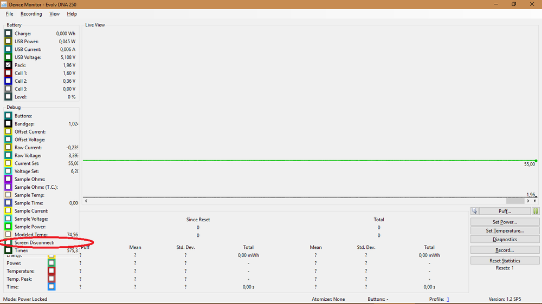Toggle the Temperature statistics checkbox

pyautogui.click(x=51, y=271)
